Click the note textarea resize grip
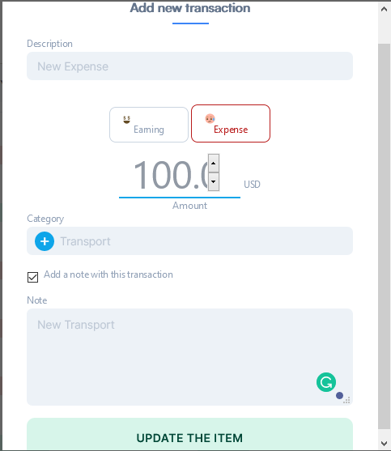Image resolution: width=391 pixels, height=451 pixels. tap(346, 400)
